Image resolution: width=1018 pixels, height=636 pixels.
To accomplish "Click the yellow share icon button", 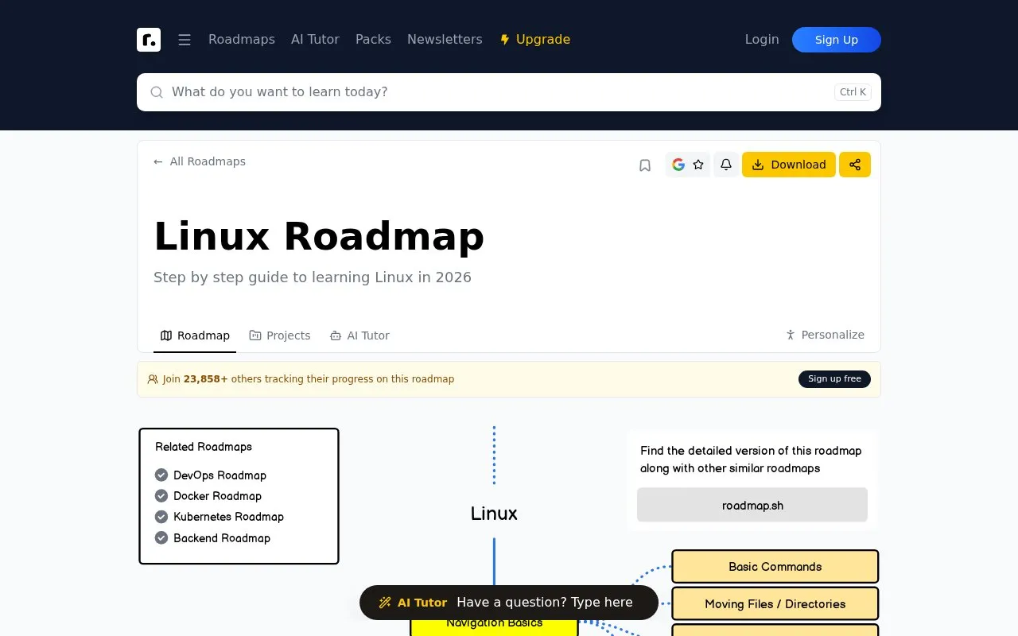I will tap(855, 165).
